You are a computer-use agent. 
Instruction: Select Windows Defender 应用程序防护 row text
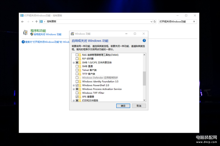(x=100, y=78)
